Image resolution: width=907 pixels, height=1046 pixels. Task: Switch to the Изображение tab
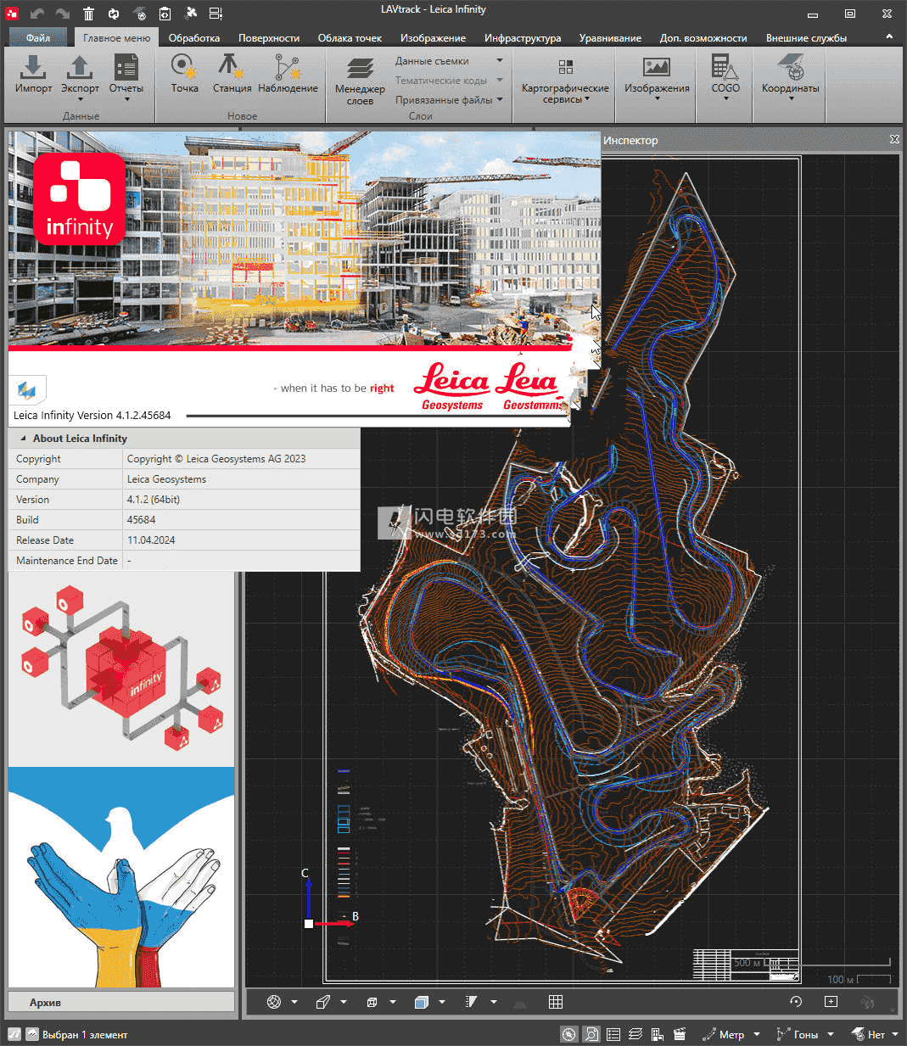click(433, 37)
